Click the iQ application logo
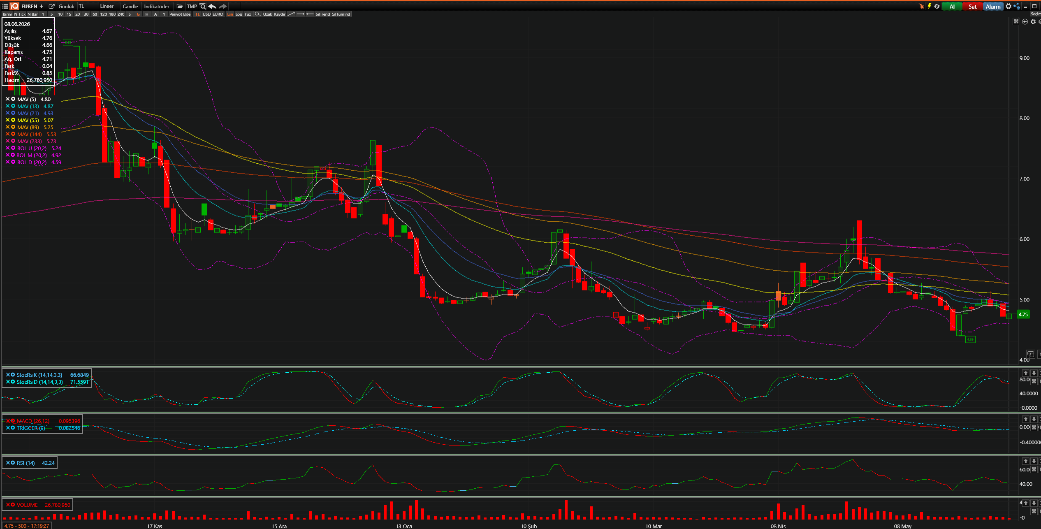The height and width of the screenshot is (529, 1041). pyautogui.click(x=14, y=6)
